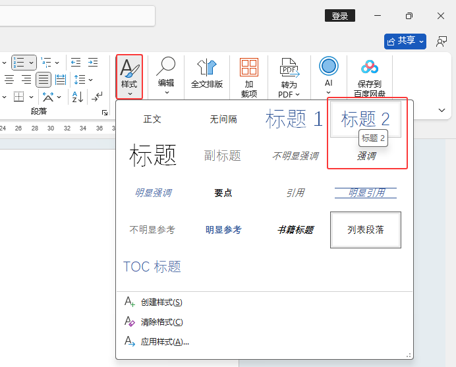The image size is (456, 367).
Task: Select the TOC 标题 style
Action: 152,266
